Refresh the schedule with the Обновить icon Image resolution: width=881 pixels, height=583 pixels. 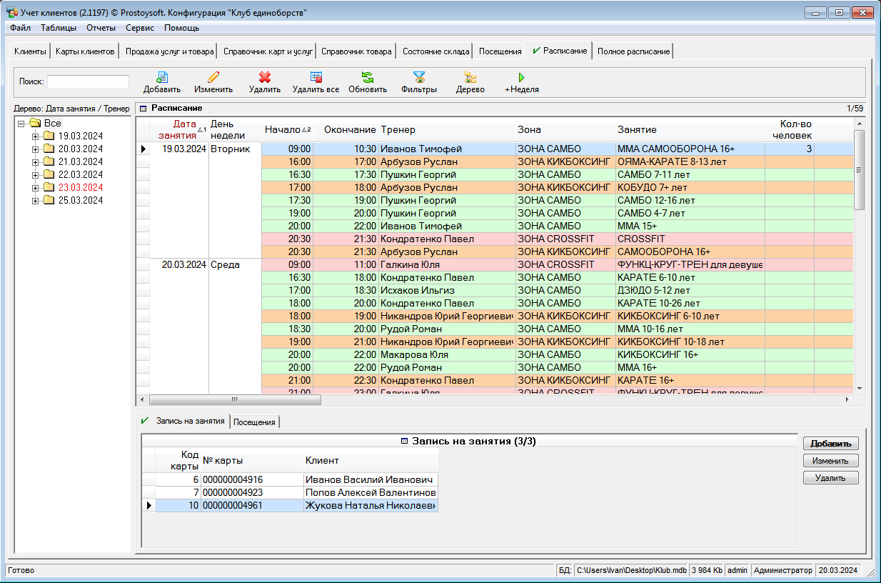[368, 77]
